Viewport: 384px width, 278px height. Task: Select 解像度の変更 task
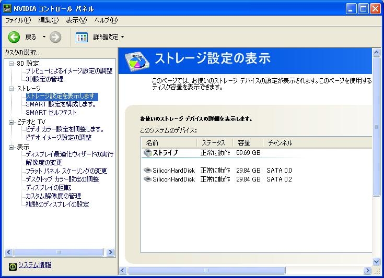tap(44, 163)
